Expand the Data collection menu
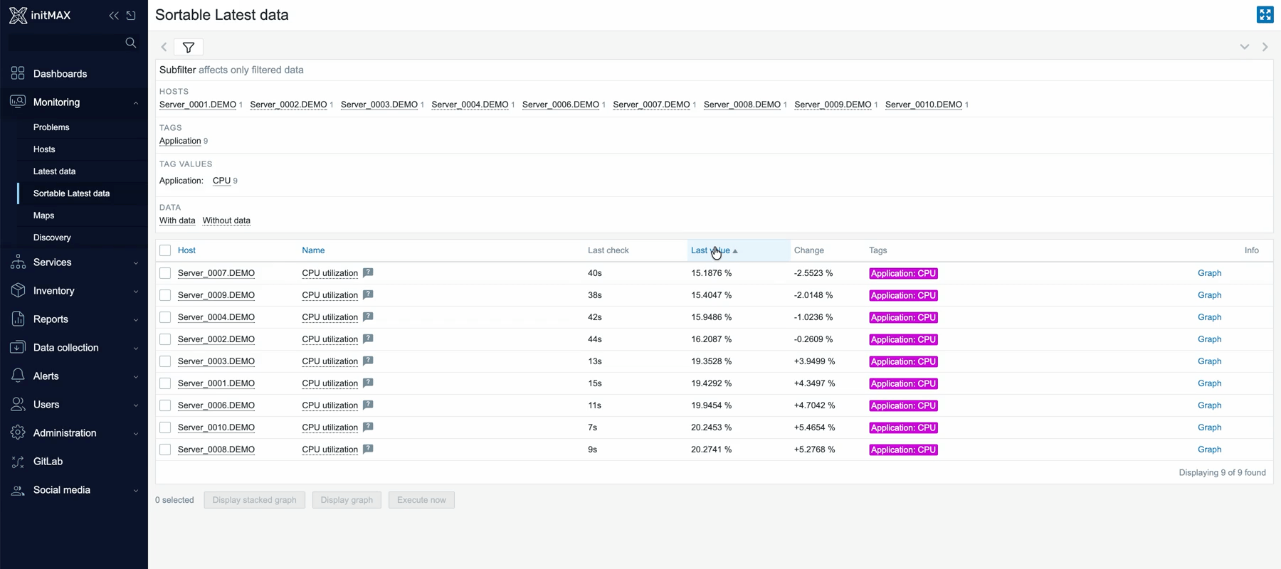This screenshot has width=1281, height=569. pos(66,348)
